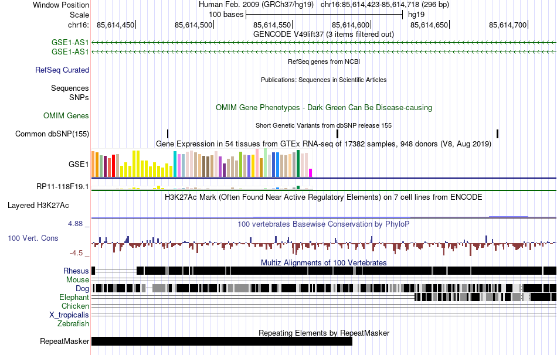This screenshot has height=355, width=557.
Task: Click the X_tropicalis row label
Action: 69,315
